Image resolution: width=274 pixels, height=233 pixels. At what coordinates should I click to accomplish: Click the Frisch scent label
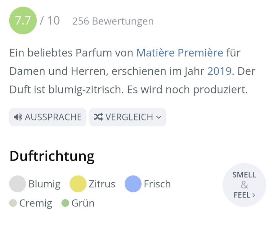[157, 184]
